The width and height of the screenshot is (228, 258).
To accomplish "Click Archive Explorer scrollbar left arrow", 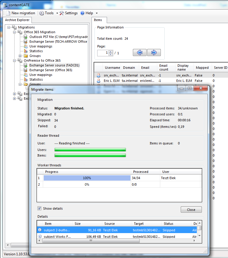I will pyautogui.click(x=8, y=245).
